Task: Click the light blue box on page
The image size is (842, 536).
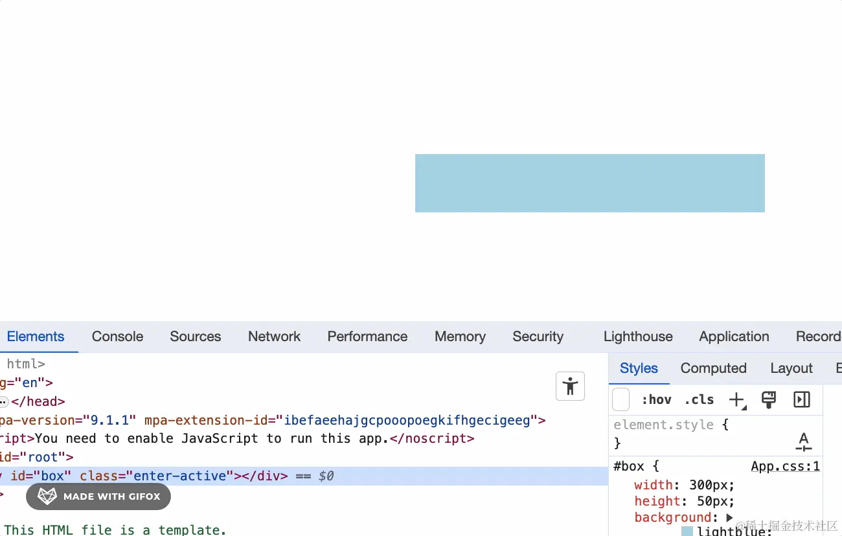Action: pyautogui.click(x=589, y=183)
